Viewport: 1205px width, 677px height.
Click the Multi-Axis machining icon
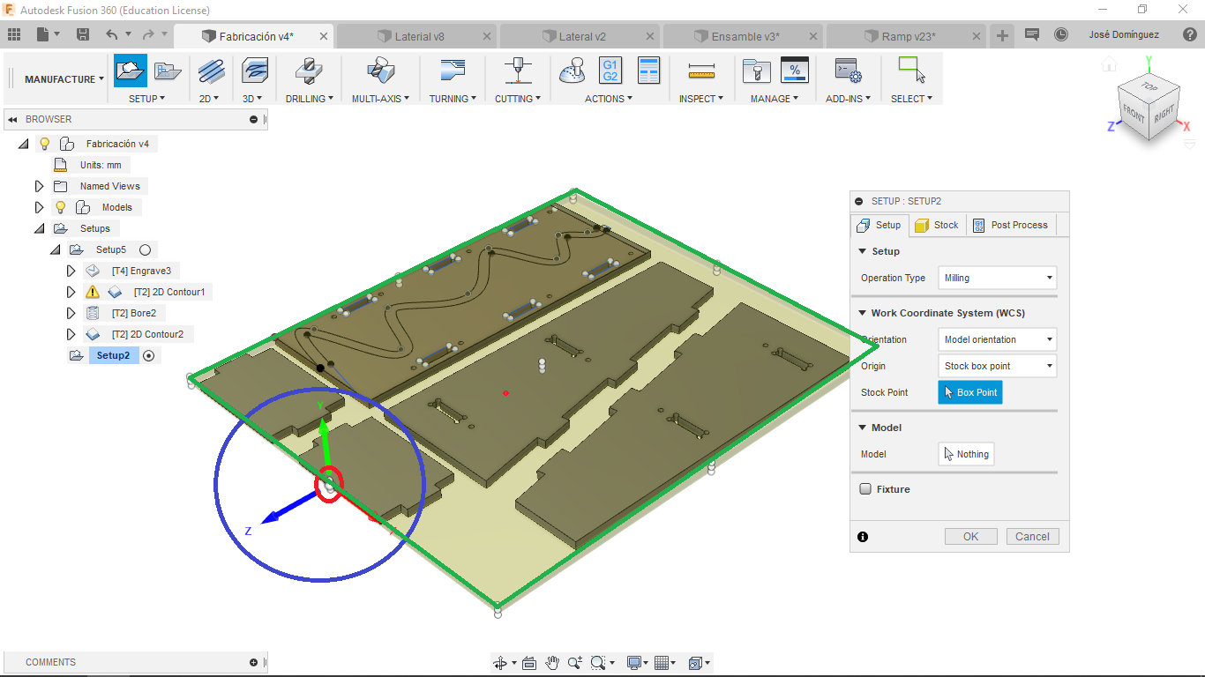pyautogui.click(x=380, y=71)
